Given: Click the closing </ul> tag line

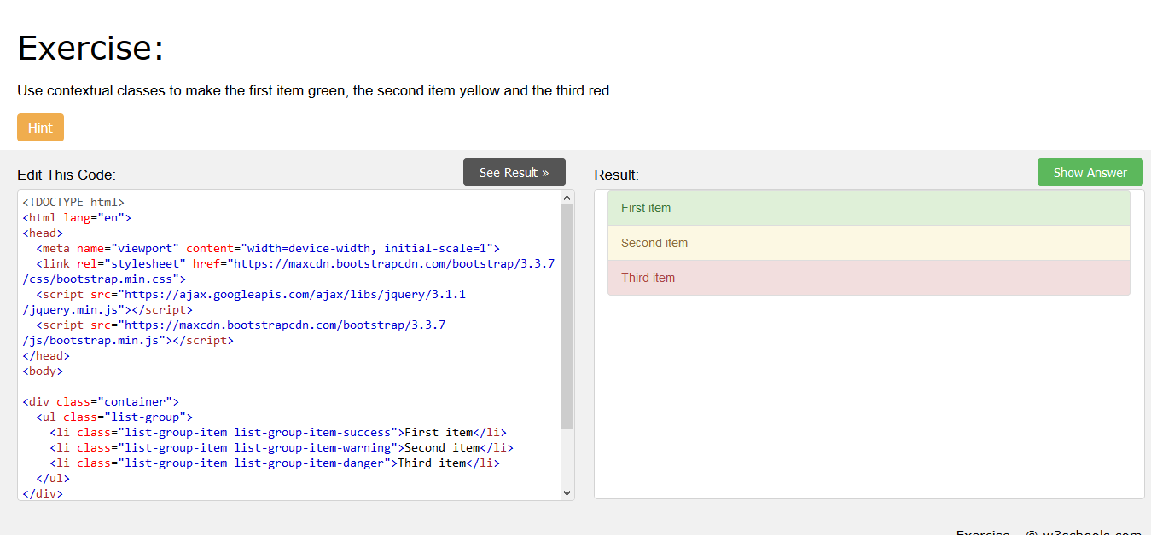Looking at the screenshot, I should click(x=53, y=478).
